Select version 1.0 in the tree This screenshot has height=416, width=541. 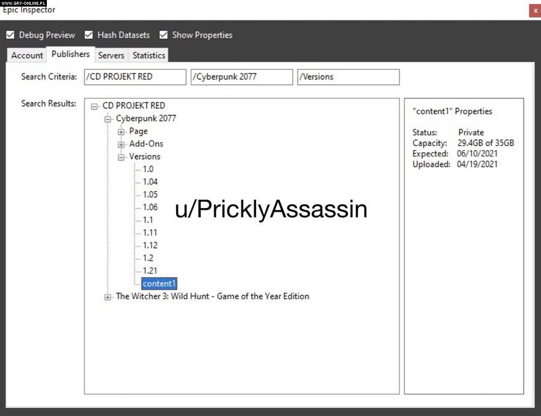click(x=148, y=169)
